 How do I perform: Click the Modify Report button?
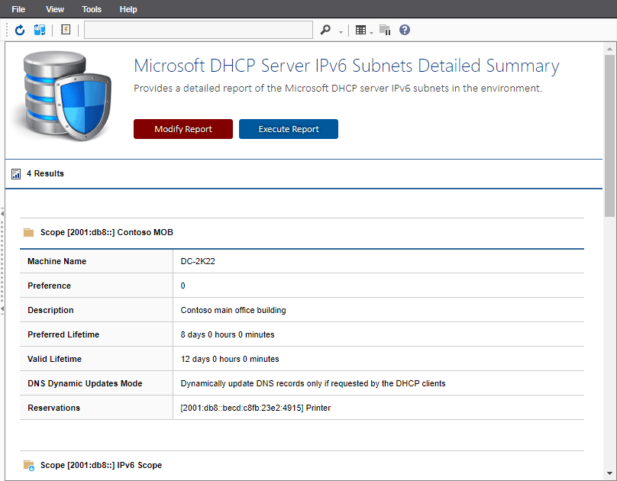point(183,129)
